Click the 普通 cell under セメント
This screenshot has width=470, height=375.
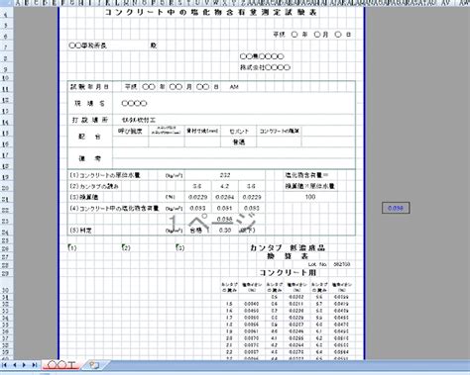[x=239, y=142]
